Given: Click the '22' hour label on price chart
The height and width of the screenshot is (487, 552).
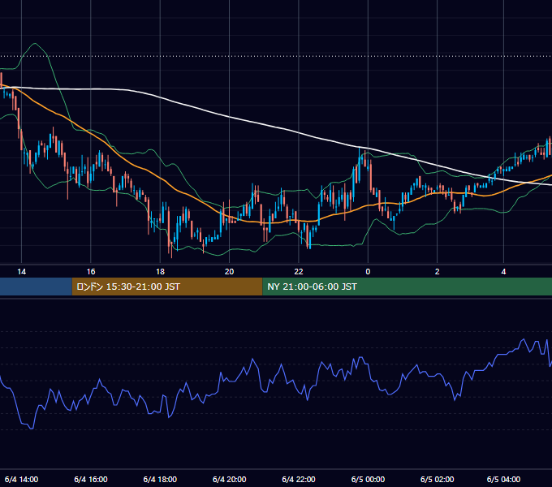Looking at the screenshot, I should [x=299, y=272].
